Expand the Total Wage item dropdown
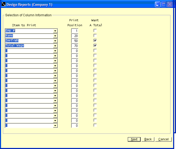 pyautogui.click(x=55, y=46)
